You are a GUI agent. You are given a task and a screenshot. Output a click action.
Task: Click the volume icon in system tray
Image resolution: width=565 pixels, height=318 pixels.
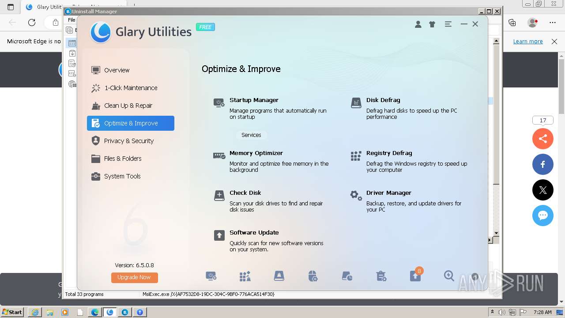502,312
